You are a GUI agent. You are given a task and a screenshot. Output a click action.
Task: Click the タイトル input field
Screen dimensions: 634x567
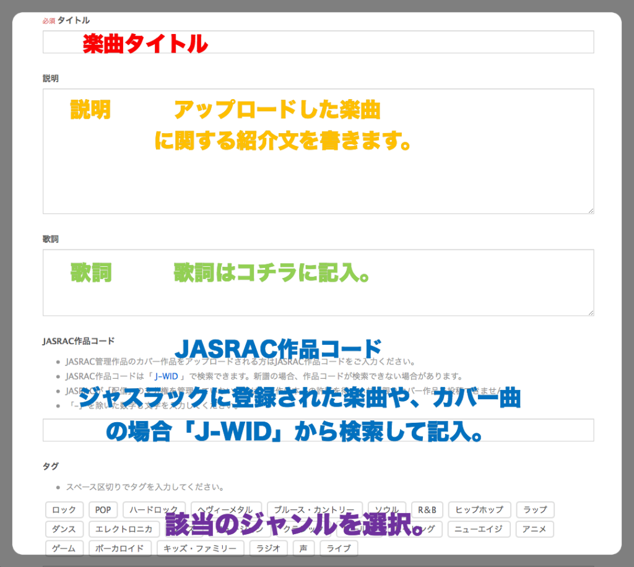pyautogui.click(x=318, y=42)
